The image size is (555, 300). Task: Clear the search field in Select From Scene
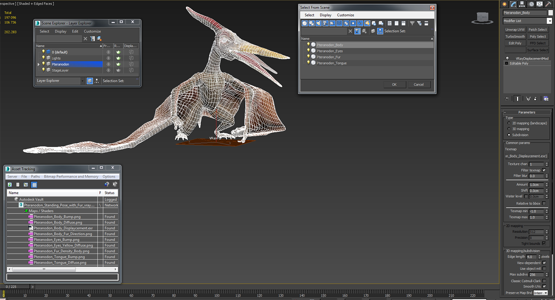point(350,31)
